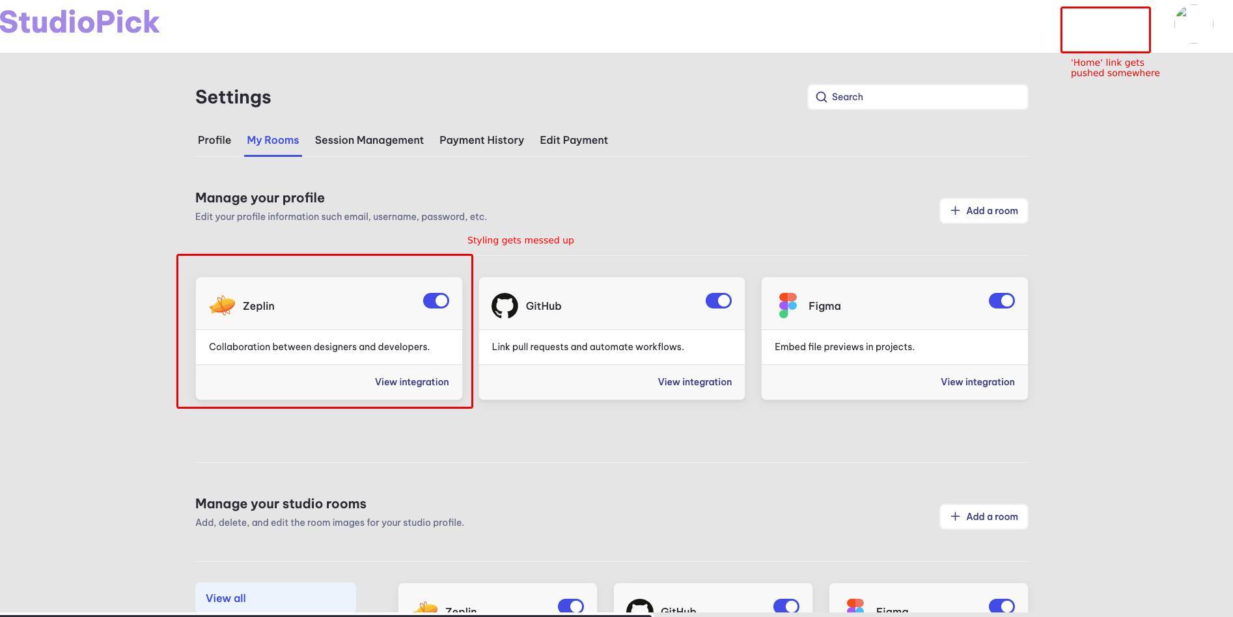Image resolution: width=1233 pixels, height=617 pixels.
Task: Open View integration on the GitHub card
Action: (x=695, y=382)
